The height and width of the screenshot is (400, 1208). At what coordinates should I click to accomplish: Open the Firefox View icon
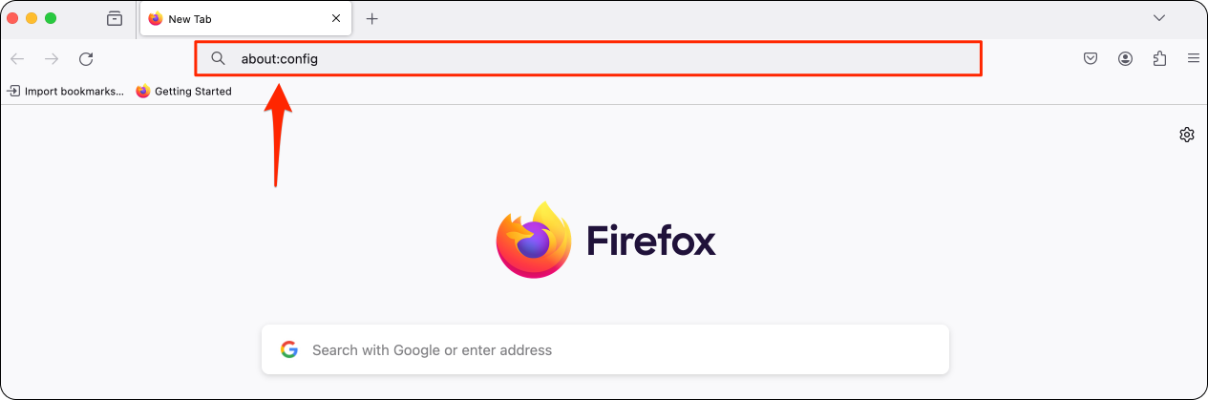pos(115,18)
